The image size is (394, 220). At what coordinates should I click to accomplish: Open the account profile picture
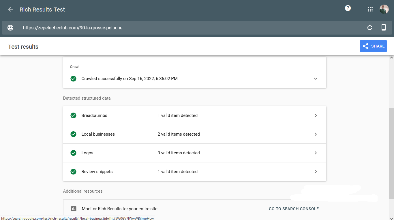pos(384,9)
